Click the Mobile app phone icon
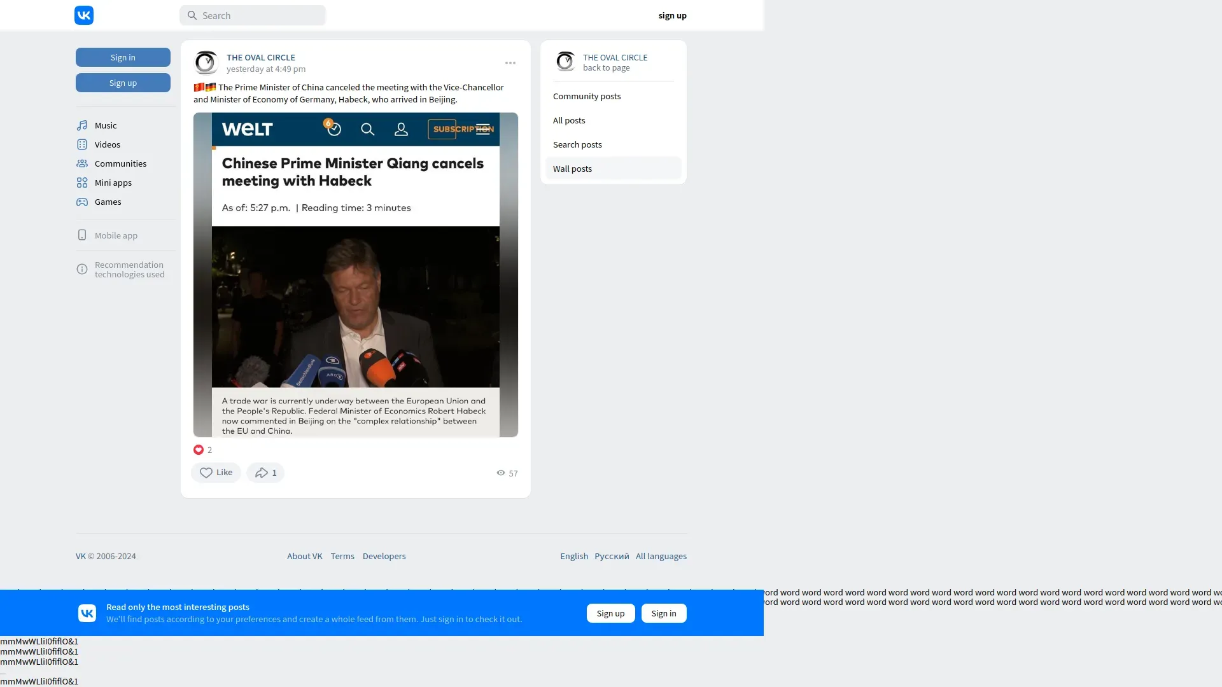This screenshot has height=687, width=1222. click(82, 235)
